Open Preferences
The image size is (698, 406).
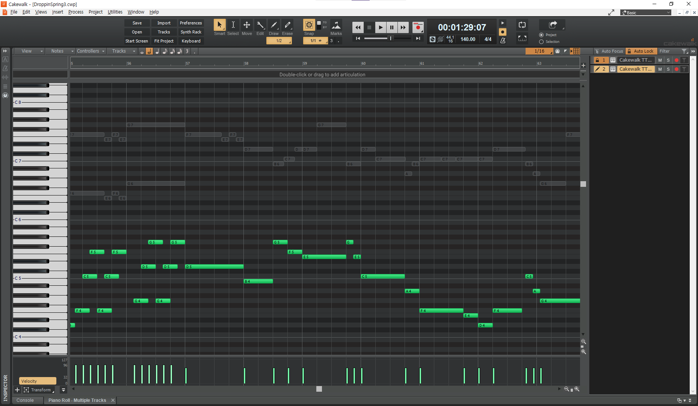click(x=191, y=23)
